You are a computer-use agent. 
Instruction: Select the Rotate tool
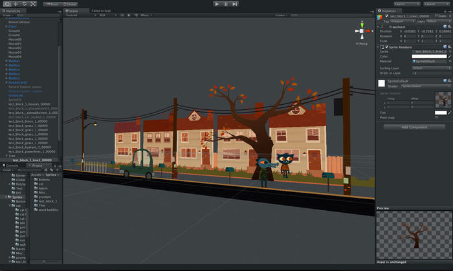[x=25, y=4]
